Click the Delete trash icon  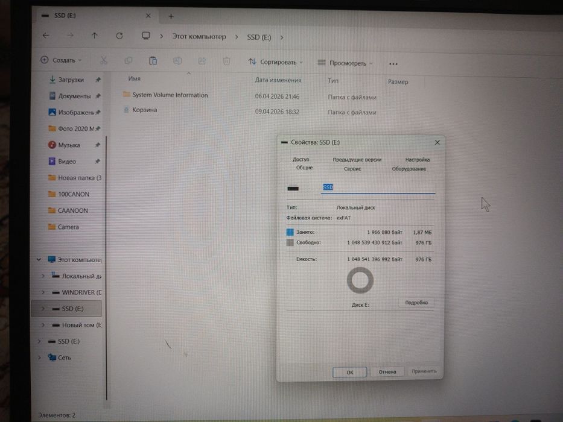pos(226,61)
